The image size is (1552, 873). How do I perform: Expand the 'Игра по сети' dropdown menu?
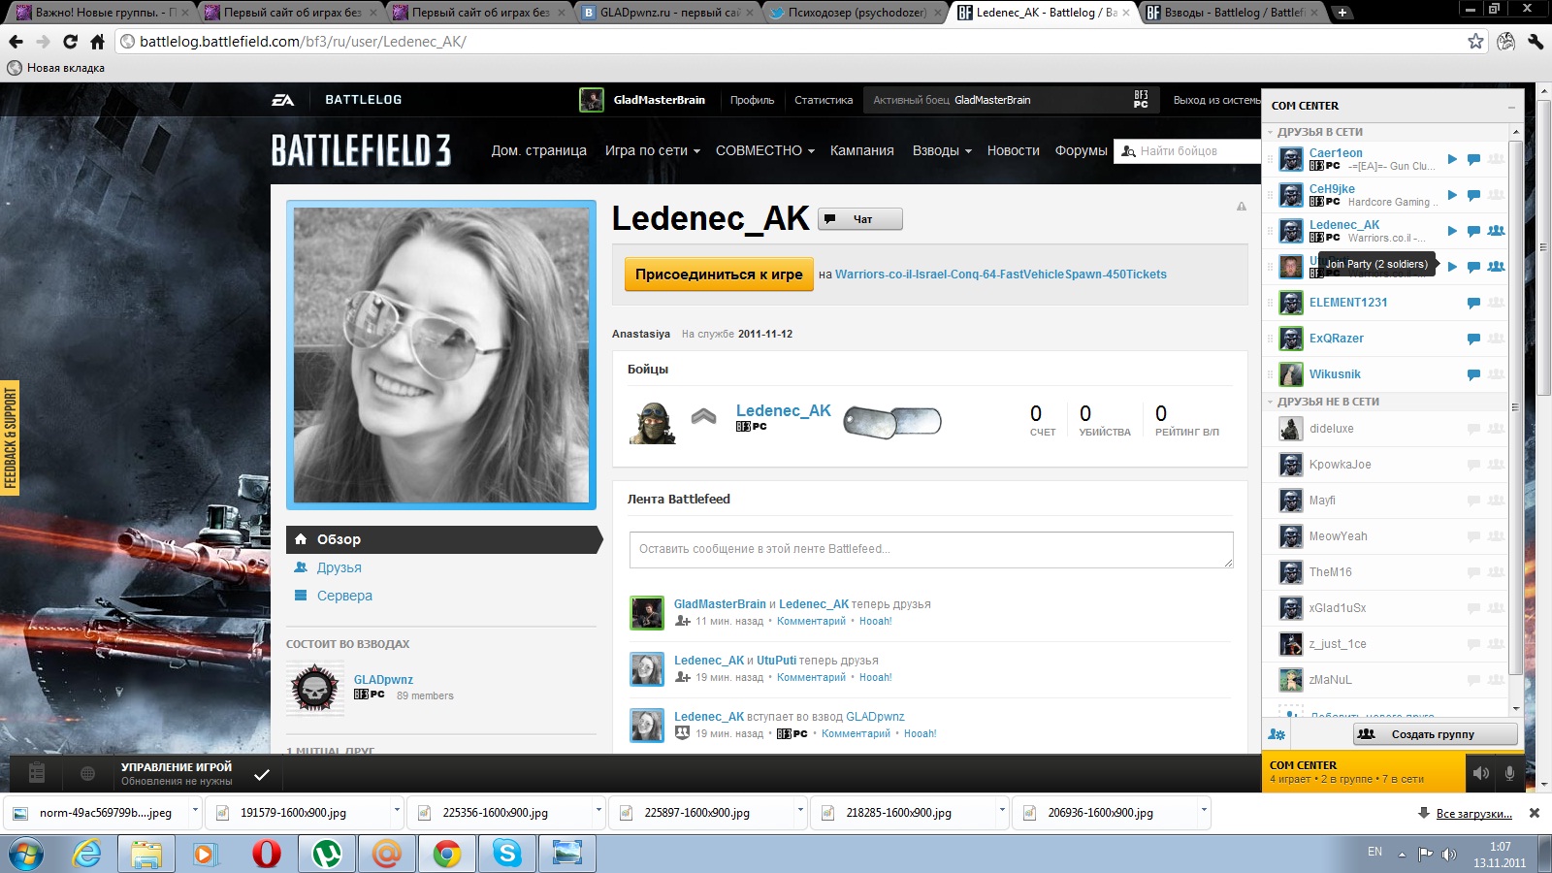click(652, 150)
